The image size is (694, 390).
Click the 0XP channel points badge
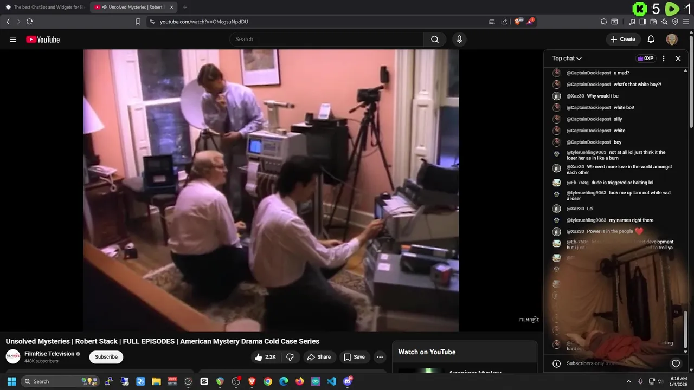point(645,58)
